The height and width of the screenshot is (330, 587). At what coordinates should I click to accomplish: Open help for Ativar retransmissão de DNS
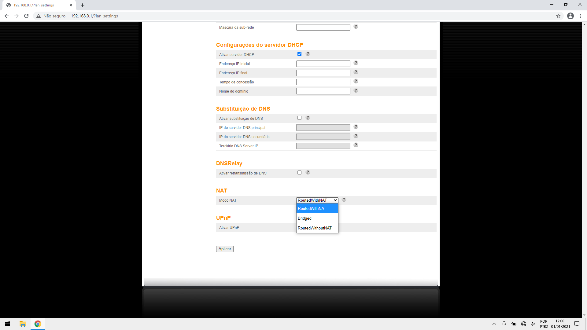pos(308,173)
